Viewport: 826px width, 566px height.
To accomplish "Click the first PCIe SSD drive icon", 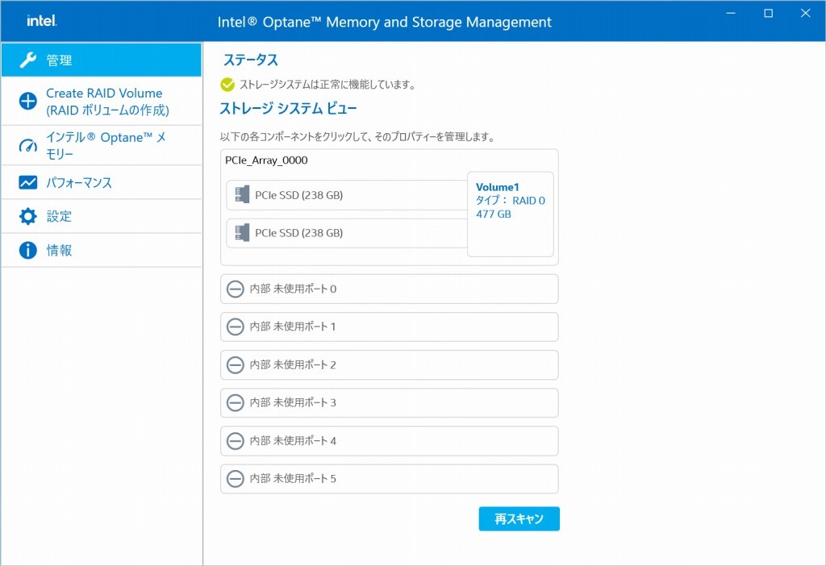I will point(241,194).
